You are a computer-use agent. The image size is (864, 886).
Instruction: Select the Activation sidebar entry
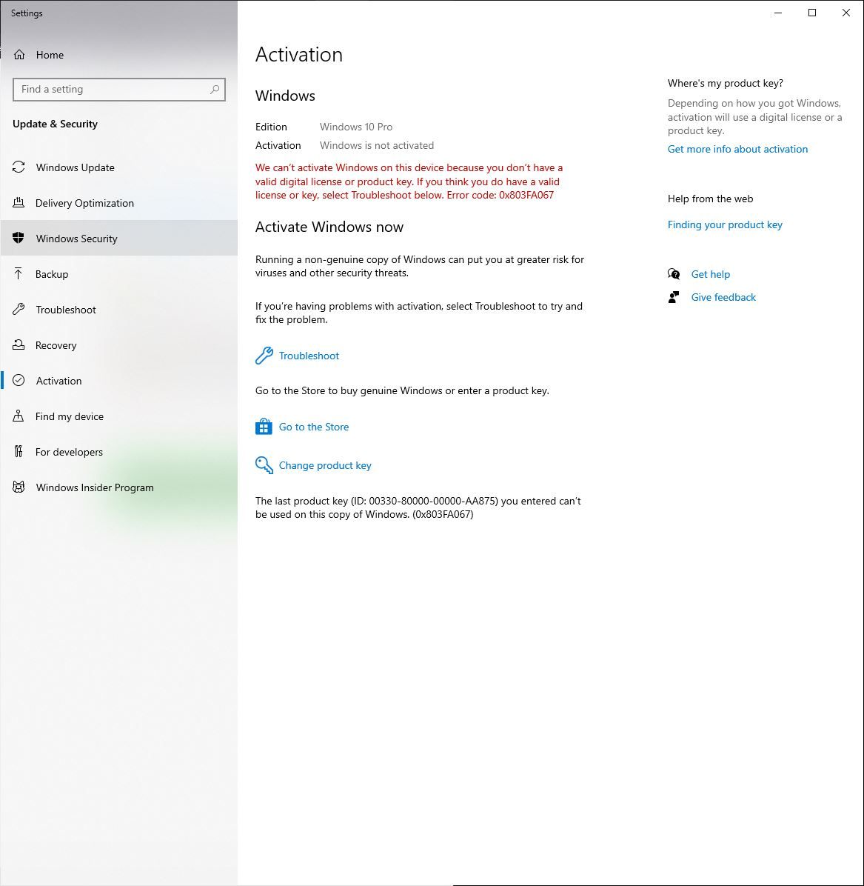pos(118,381)
